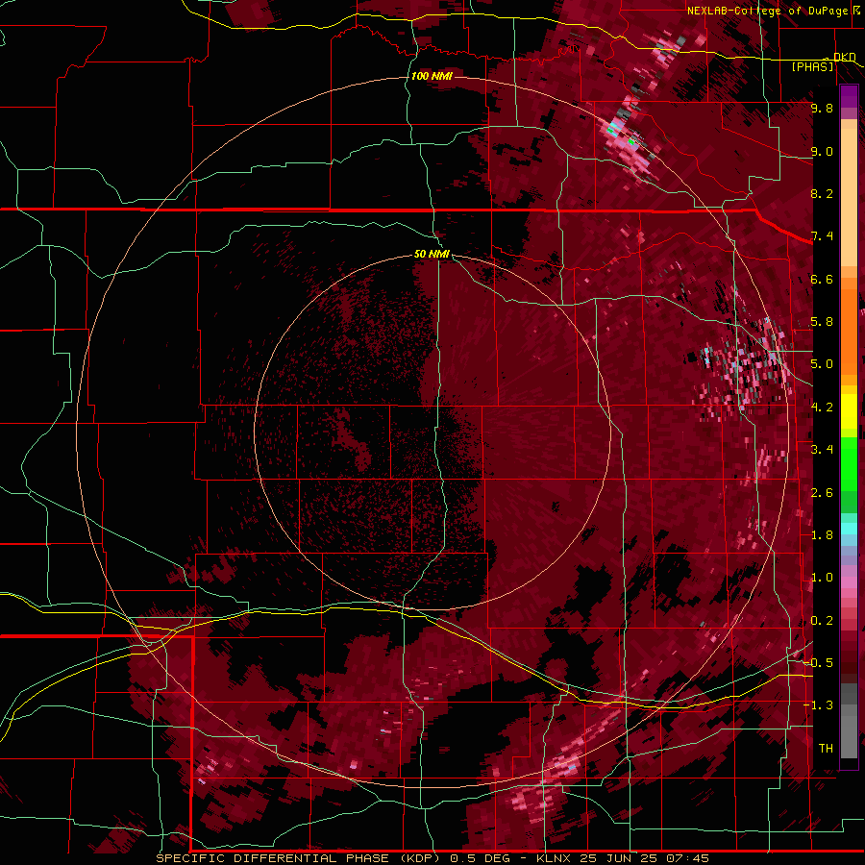Click the 9.8 value on color scale

822,108
